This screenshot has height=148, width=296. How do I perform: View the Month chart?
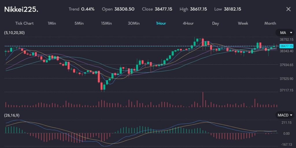pyautogui.click(x=270, y=23)
